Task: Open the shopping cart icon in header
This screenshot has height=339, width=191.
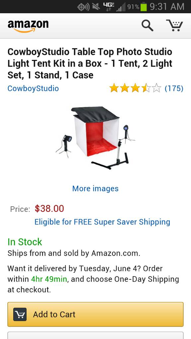Action: tap(174, 25)
